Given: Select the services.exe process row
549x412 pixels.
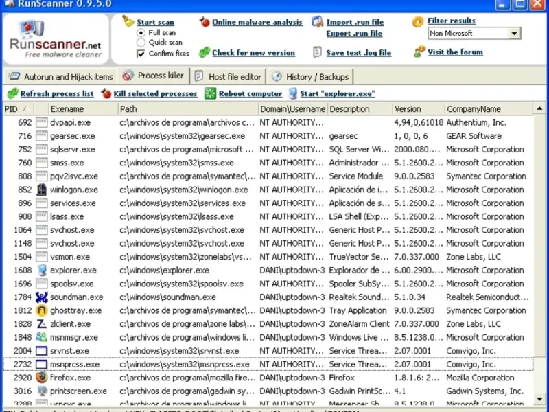Looking at the screenshot, I should point(268,203).
